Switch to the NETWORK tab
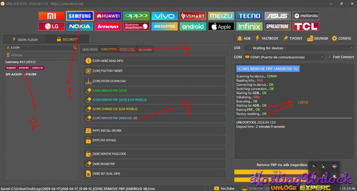 [145, 49]
